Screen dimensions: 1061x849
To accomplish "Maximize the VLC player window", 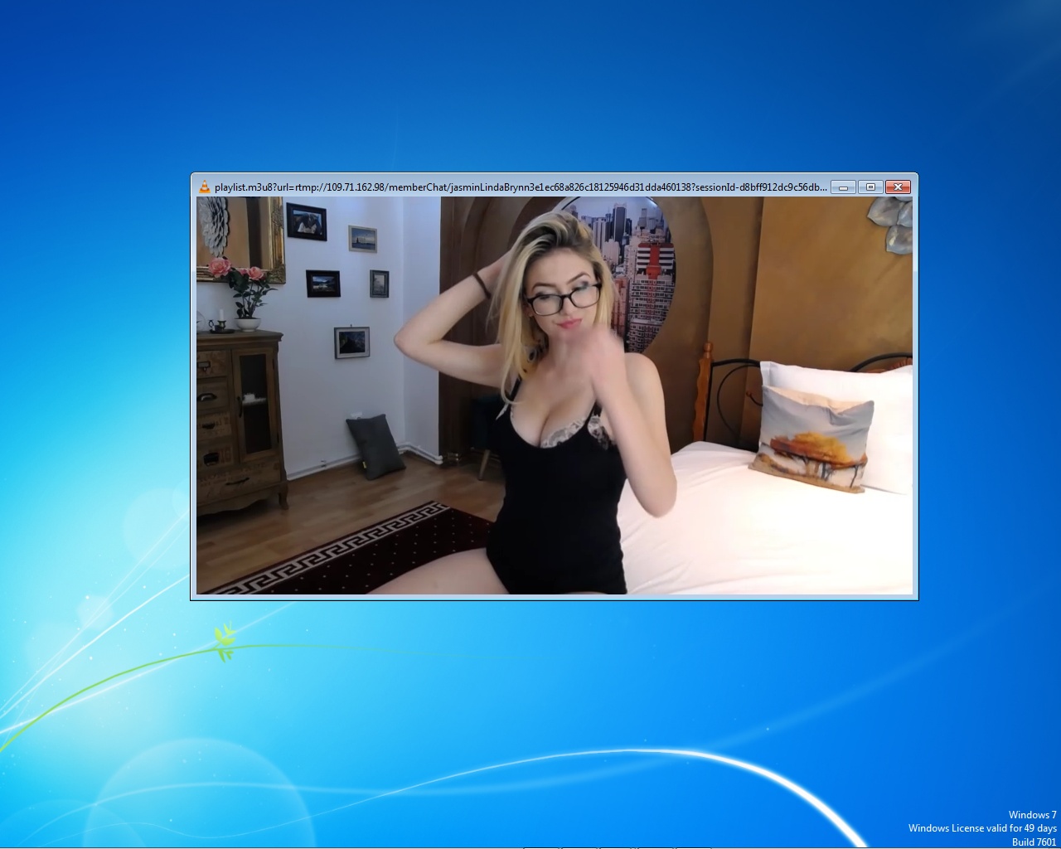I will click(870, 187).
